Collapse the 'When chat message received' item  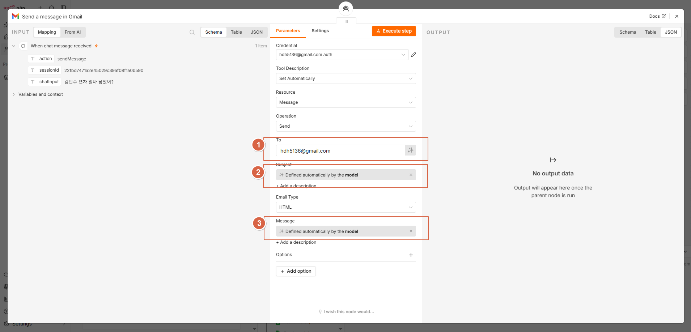pos(14,46)
